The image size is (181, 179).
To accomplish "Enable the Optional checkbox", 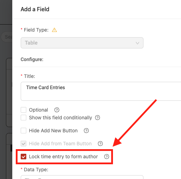I will click(24, 110).
